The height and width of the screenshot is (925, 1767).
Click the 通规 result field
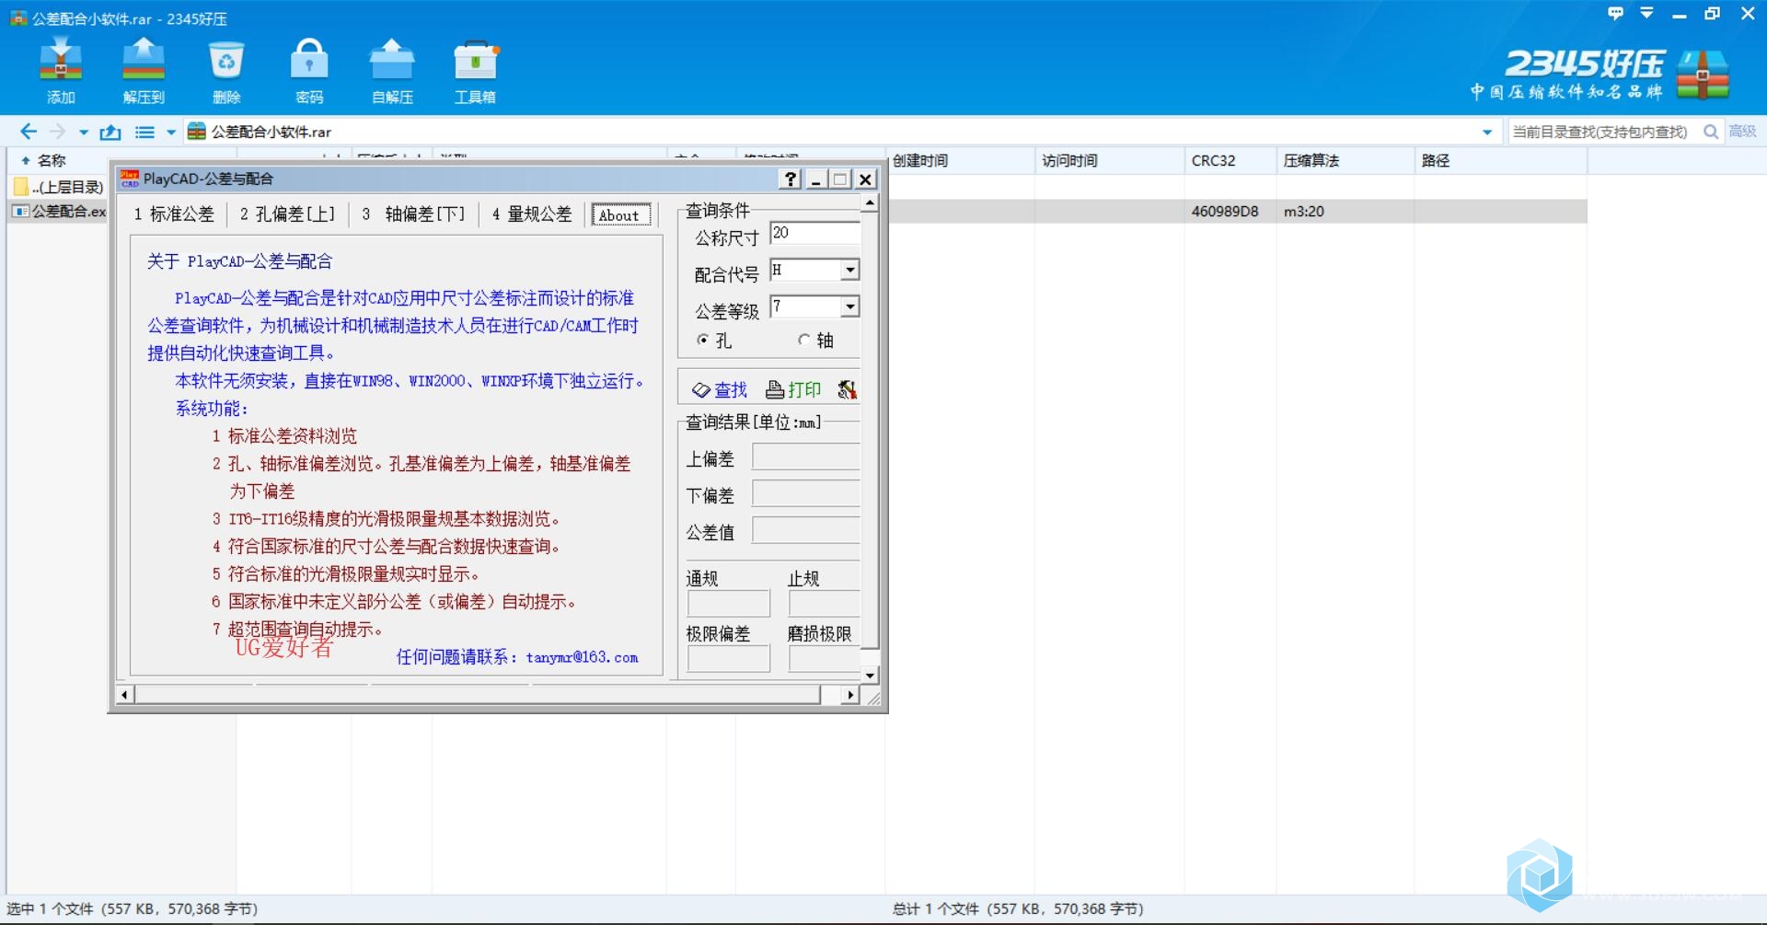(728, 604)
